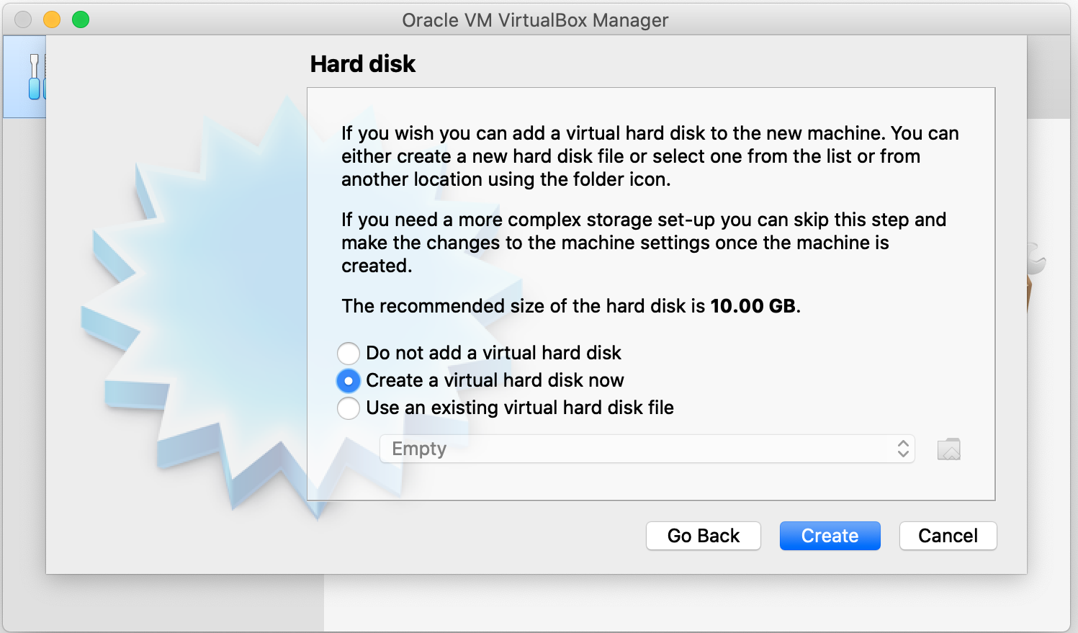This screenshot has height=633, width=1078.
Task: Pick "Use an existing virtual hard disk file"
Action: [349, 408]
